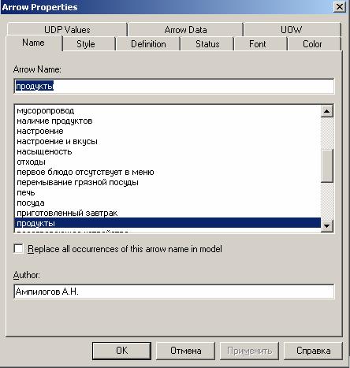Viewport: 350px width, 368px height.
Task: Enable Replace all occurrences checkbox
Action: click(18, 248)
